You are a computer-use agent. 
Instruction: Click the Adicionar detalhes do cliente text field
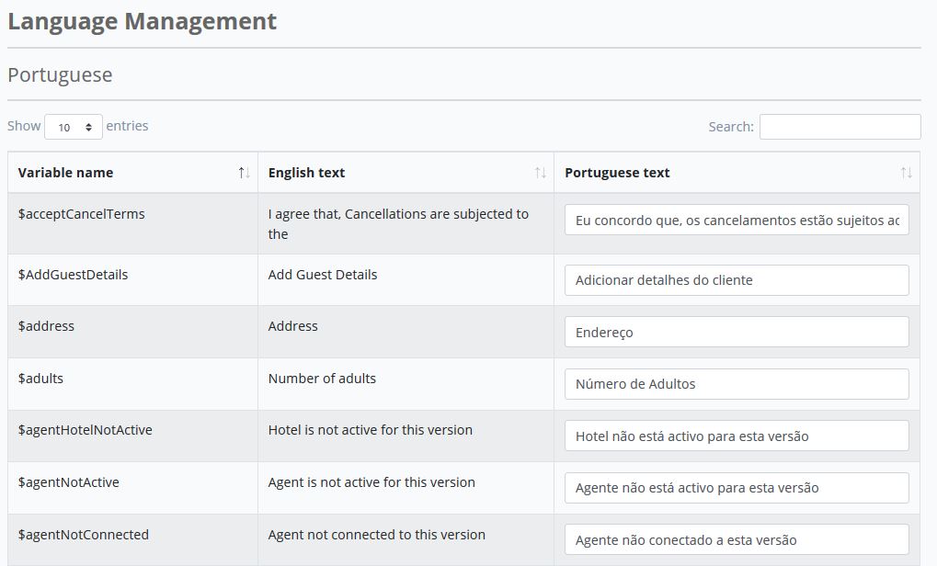(x=736, y=279)
